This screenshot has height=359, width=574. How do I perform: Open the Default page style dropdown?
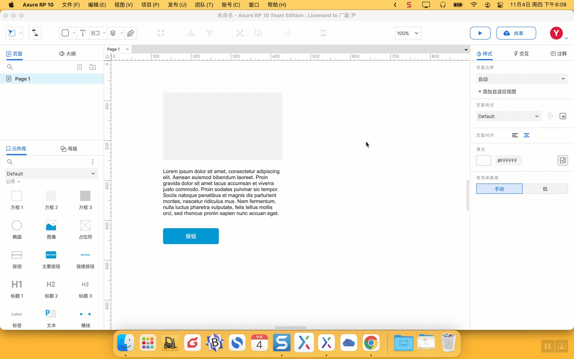pyautogui.click(x=509, y=116)
